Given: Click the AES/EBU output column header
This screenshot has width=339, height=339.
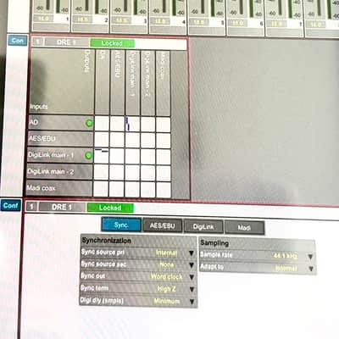Looking at the screenshot, I should 118,82.
